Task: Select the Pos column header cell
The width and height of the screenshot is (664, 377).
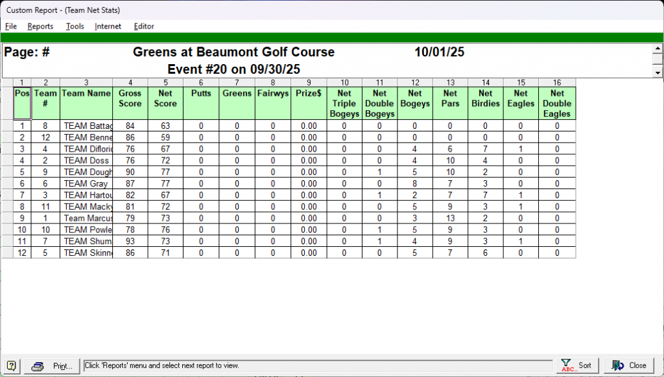Action: (22, 103)
